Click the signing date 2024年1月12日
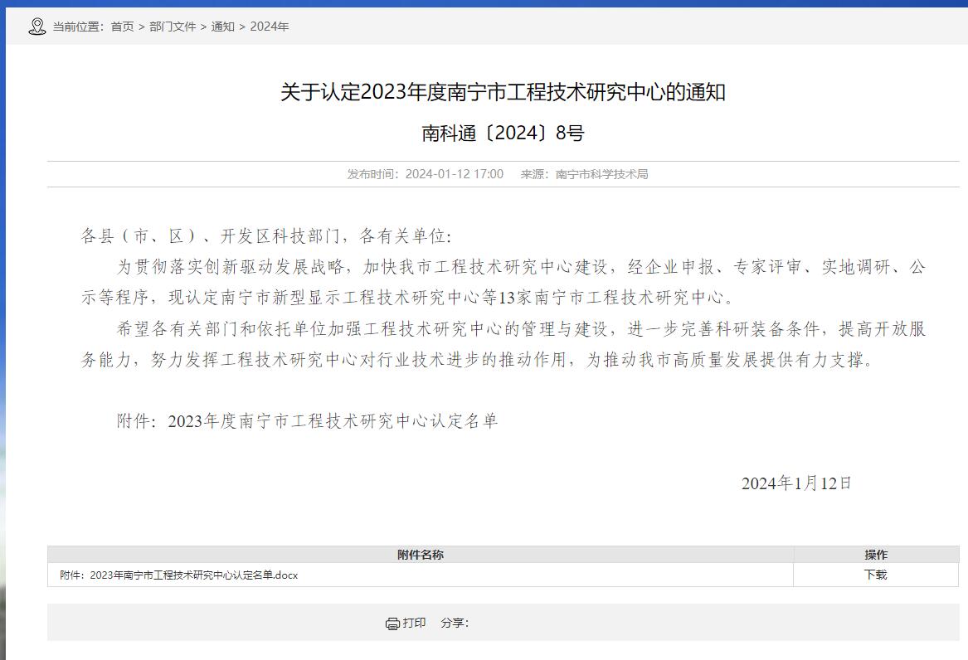968x660 pixels. tap(796, 483)
